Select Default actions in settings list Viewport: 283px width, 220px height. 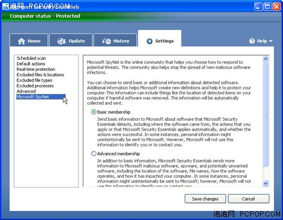click(31, 64)
